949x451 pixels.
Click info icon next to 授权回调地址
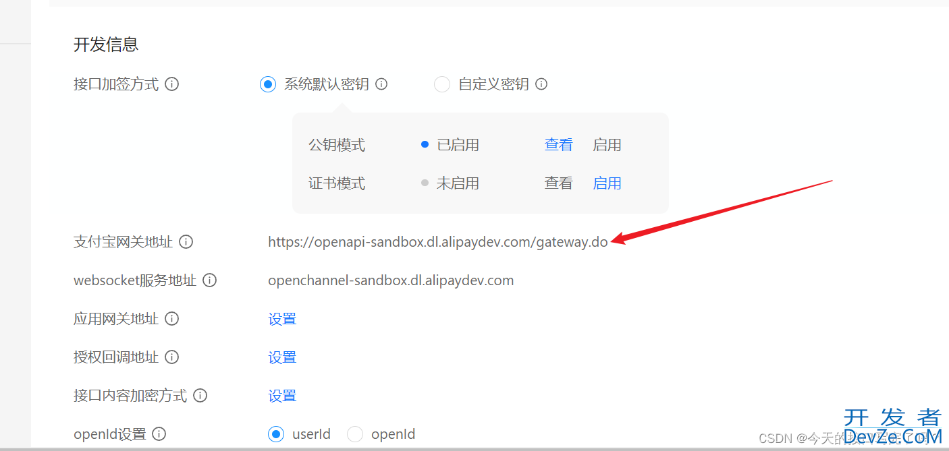[172, 357]
